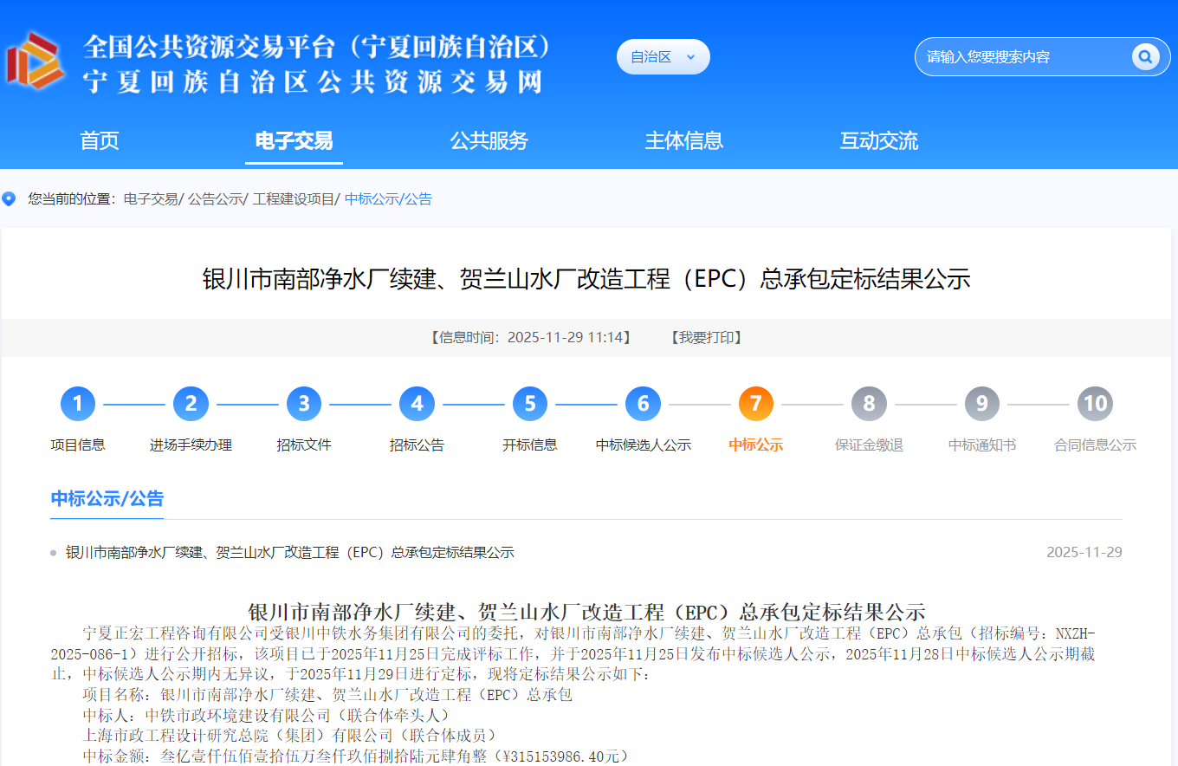Open the 首页 navigation tab

100,140
